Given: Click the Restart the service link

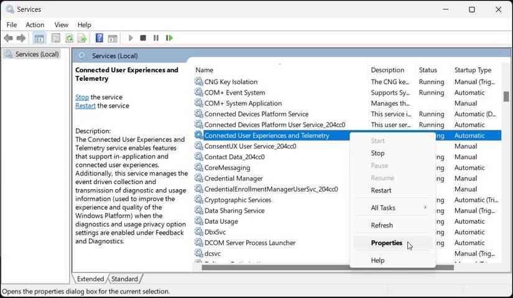Looking at the screenshot, I should [85, 106].
